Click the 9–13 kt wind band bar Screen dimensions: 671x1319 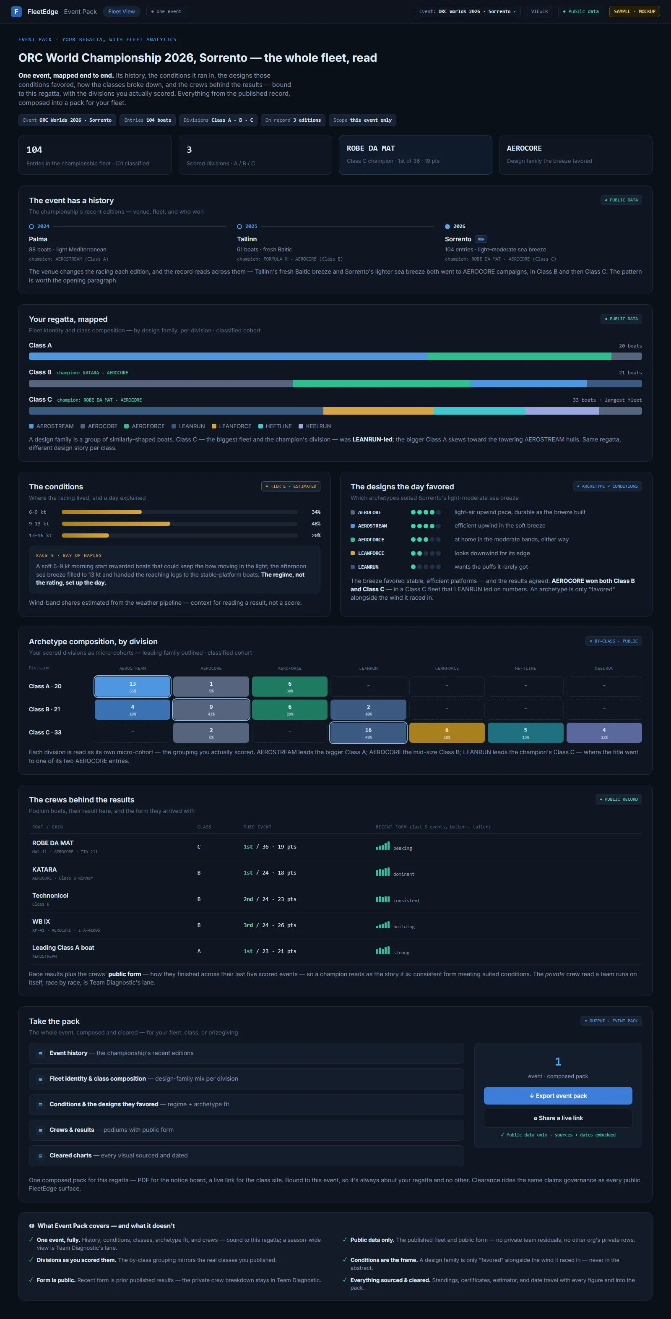point(179,524)
